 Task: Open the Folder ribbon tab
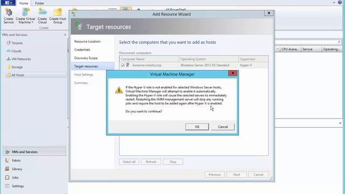(x=39, y=3)
